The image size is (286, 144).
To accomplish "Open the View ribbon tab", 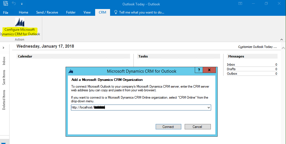I will 87,12.
